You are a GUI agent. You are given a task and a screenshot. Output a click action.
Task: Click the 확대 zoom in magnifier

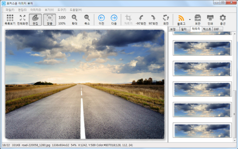74,19
